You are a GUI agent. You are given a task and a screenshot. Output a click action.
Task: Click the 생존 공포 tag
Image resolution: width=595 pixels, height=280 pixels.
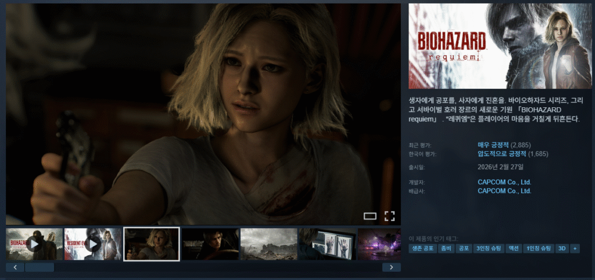pyautogui.click(x=422, y=249)
